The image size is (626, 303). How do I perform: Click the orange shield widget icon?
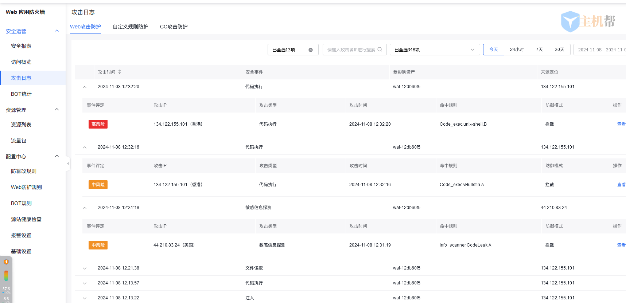[x=6, y=262]
